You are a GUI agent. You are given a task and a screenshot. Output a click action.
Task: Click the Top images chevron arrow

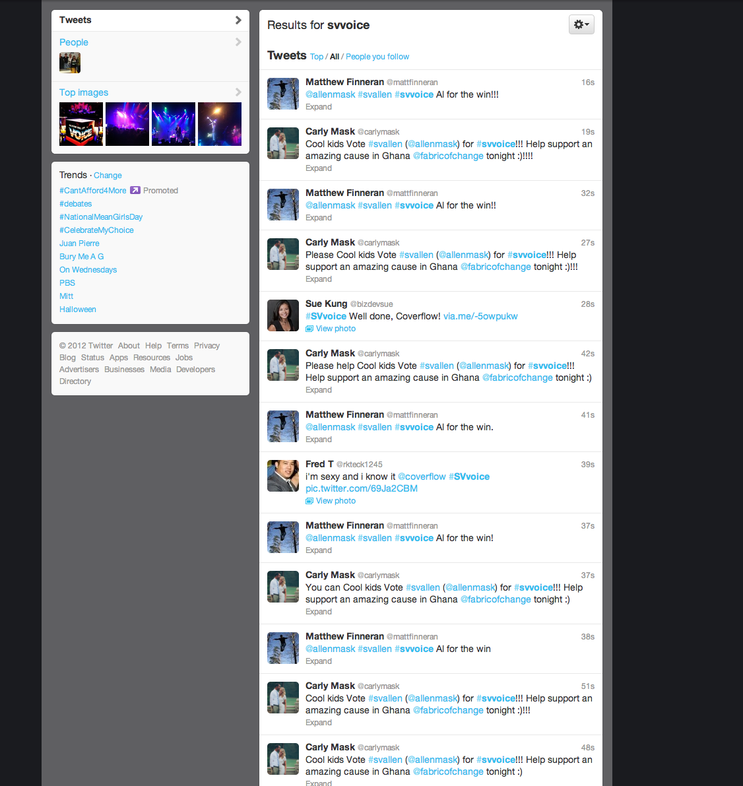coord(238,92)
